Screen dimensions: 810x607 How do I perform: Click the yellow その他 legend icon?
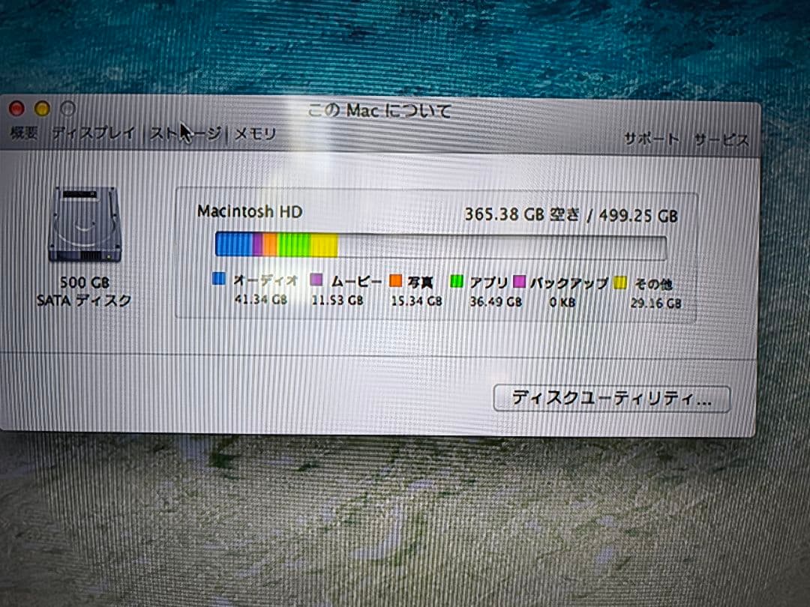coord(621,281)
